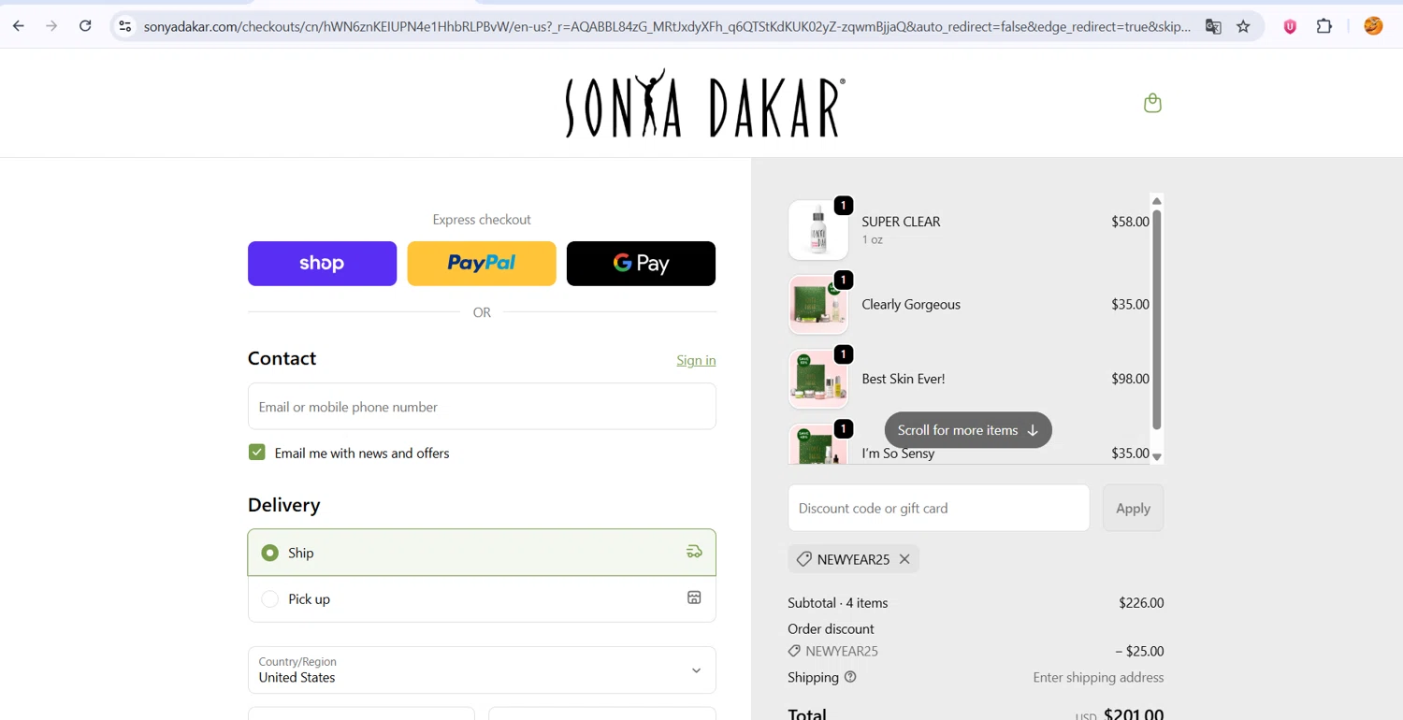This screenshot has width=1403, height=720.
Task: Click the Sonya Dakar logo
Action: [x=705, y=103]
